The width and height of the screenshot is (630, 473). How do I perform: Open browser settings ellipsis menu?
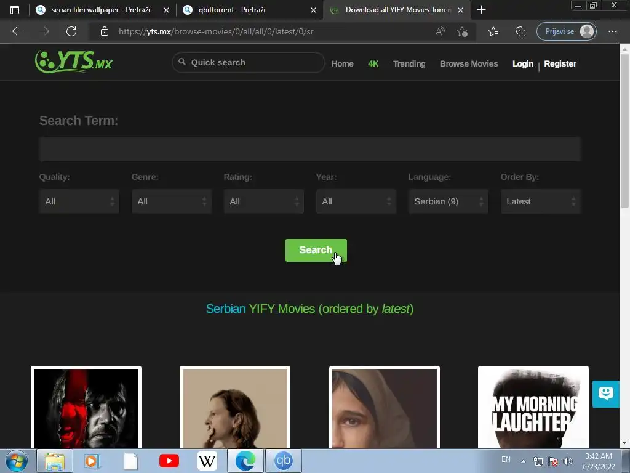tap(612, 31)
